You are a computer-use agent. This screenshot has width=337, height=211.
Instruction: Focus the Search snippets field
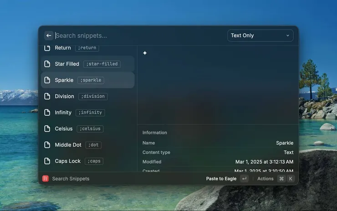tap(140, 36)
